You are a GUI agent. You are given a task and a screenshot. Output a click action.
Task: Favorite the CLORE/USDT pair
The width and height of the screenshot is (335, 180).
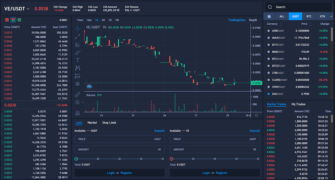pos(268,80)
